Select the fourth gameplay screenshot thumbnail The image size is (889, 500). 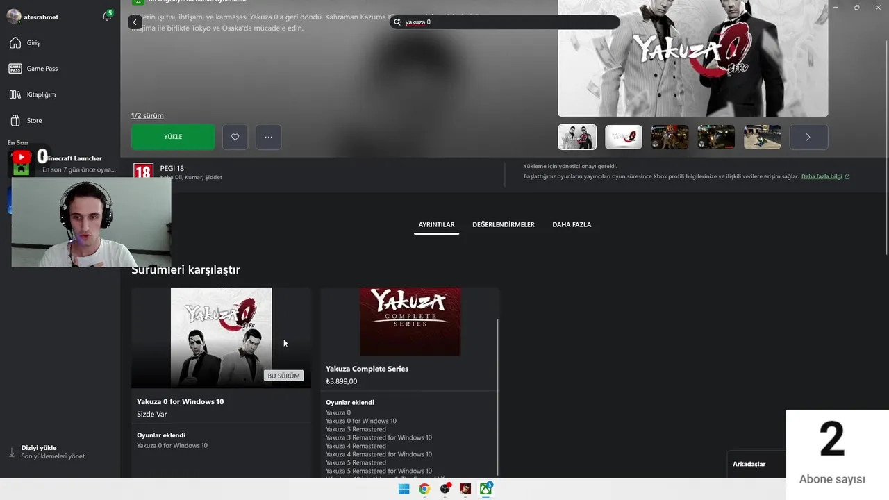[716, 137]
